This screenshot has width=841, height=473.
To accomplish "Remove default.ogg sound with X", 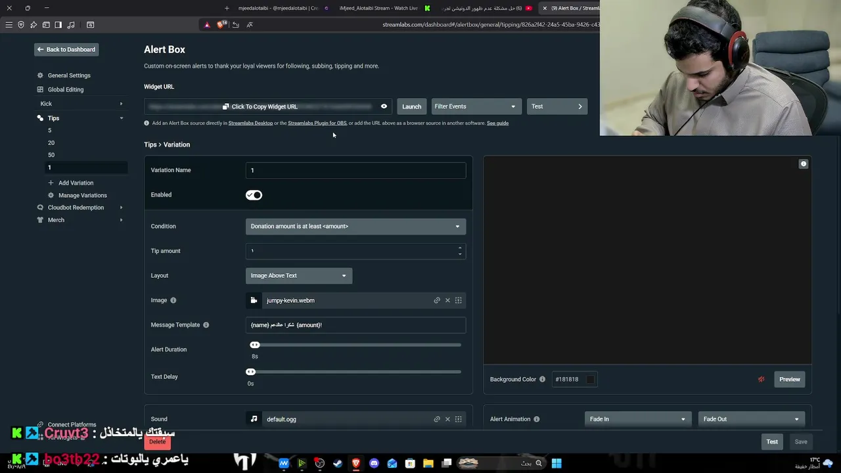I will tap(447, 419).
